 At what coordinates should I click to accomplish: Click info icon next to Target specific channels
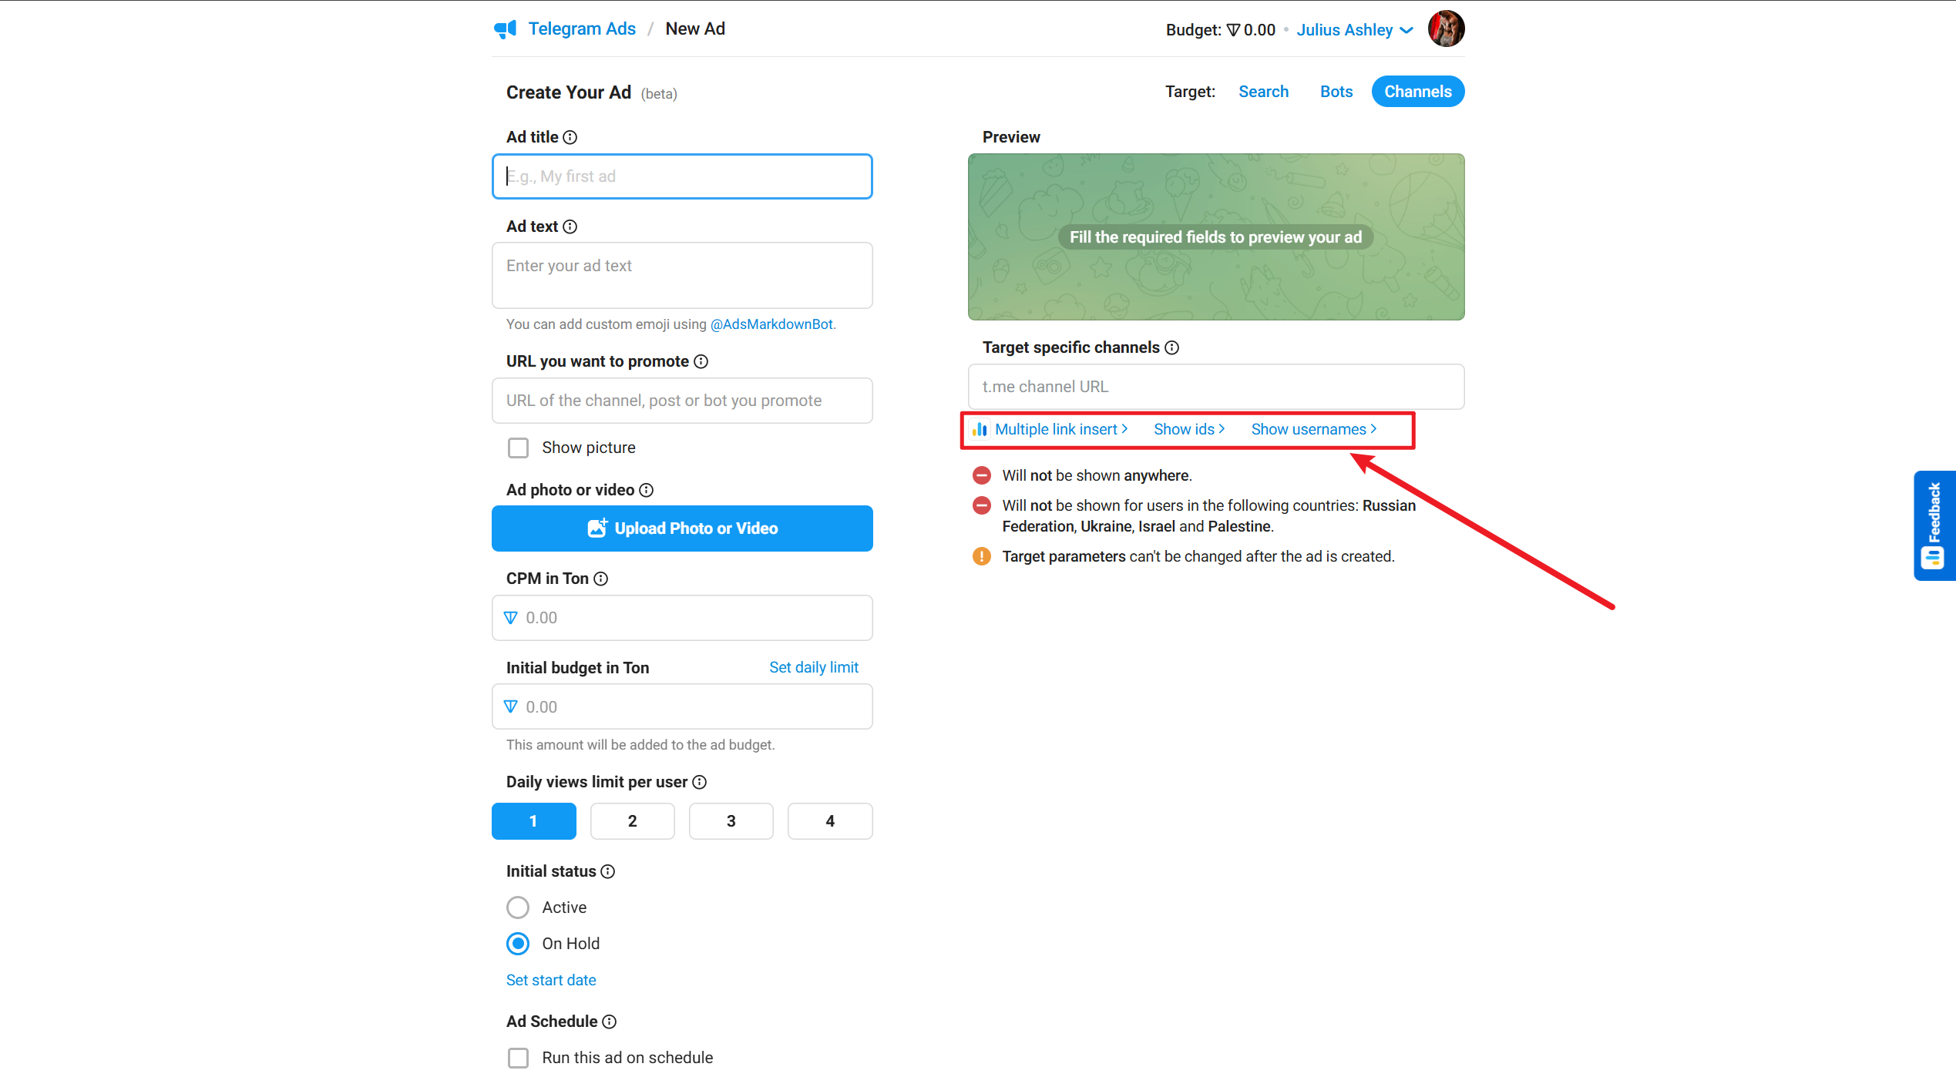(1172, 347)
